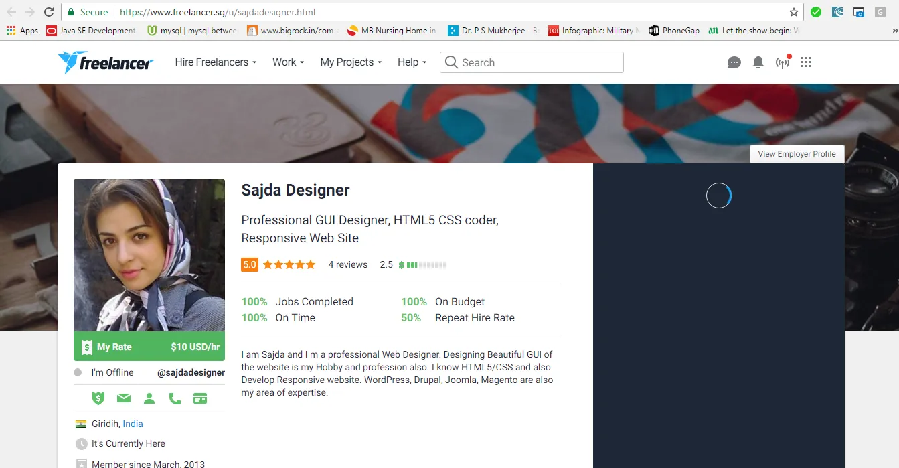Reload the page
The height and width of the screenshot is (468, 899).
49,12
